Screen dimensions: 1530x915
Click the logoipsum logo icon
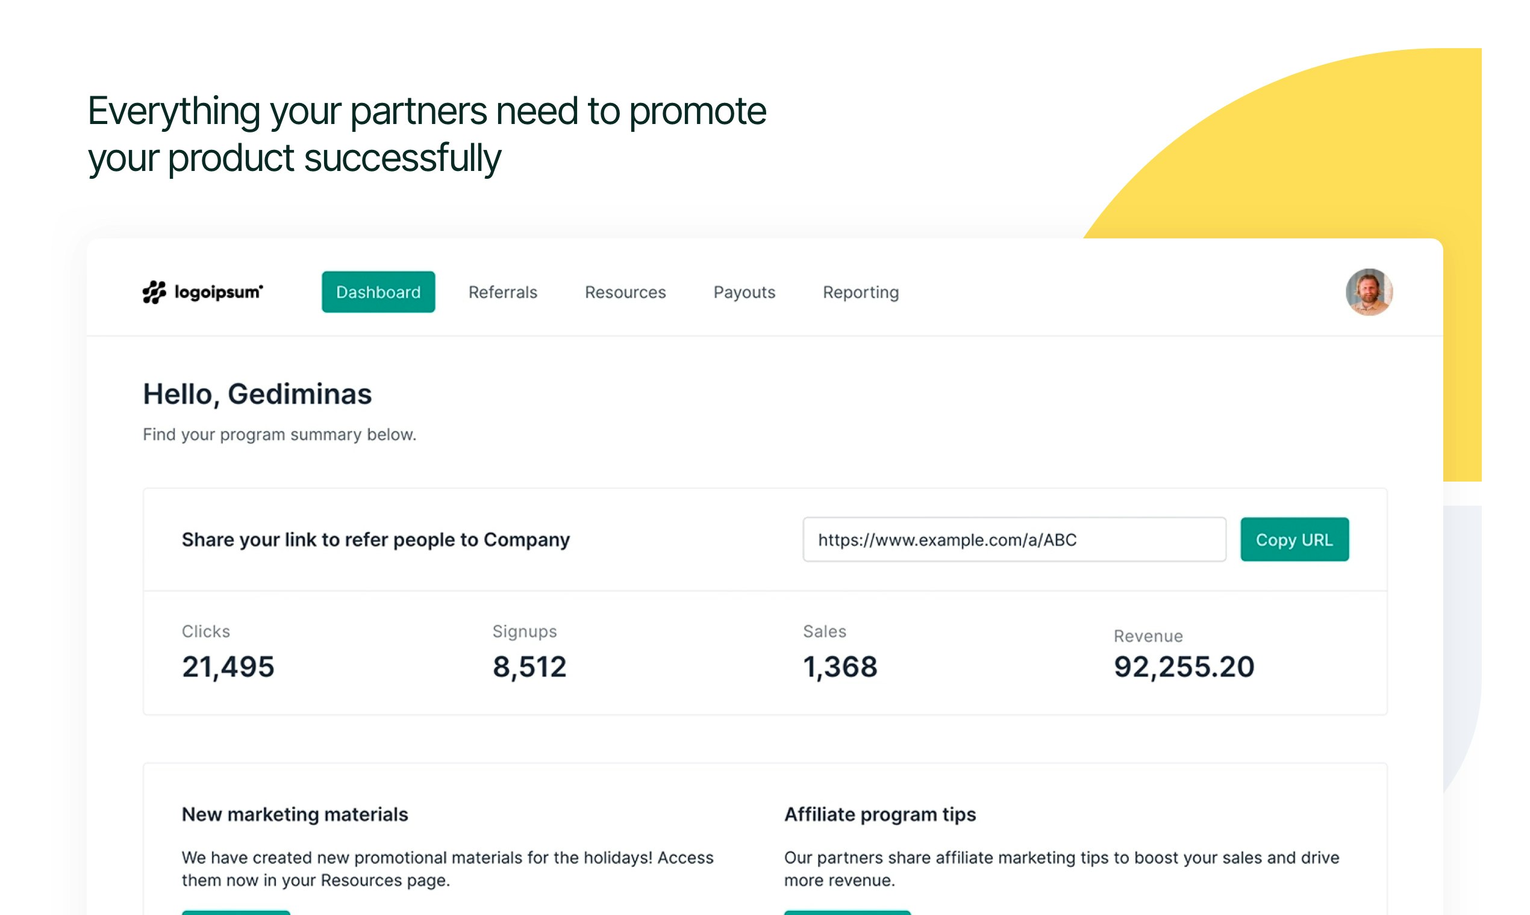(x=154, y=292)
